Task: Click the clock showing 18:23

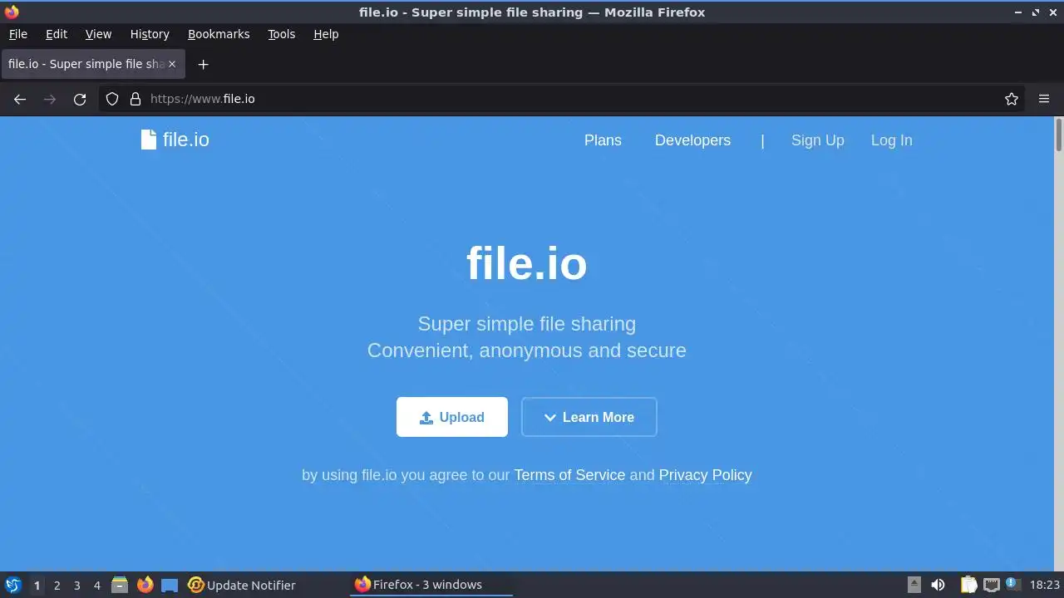Action: pos(1045,585)
